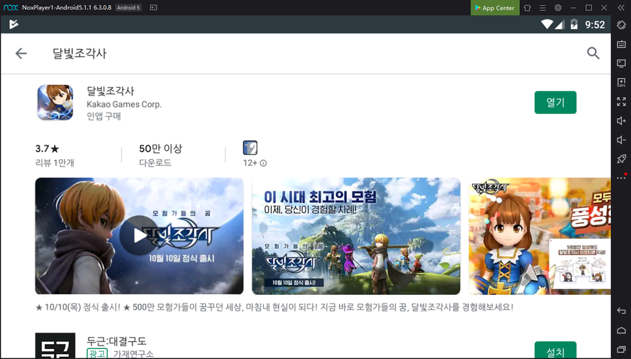Show more Nox sidebar tools via three dots
631x359 pixels.
621,177
